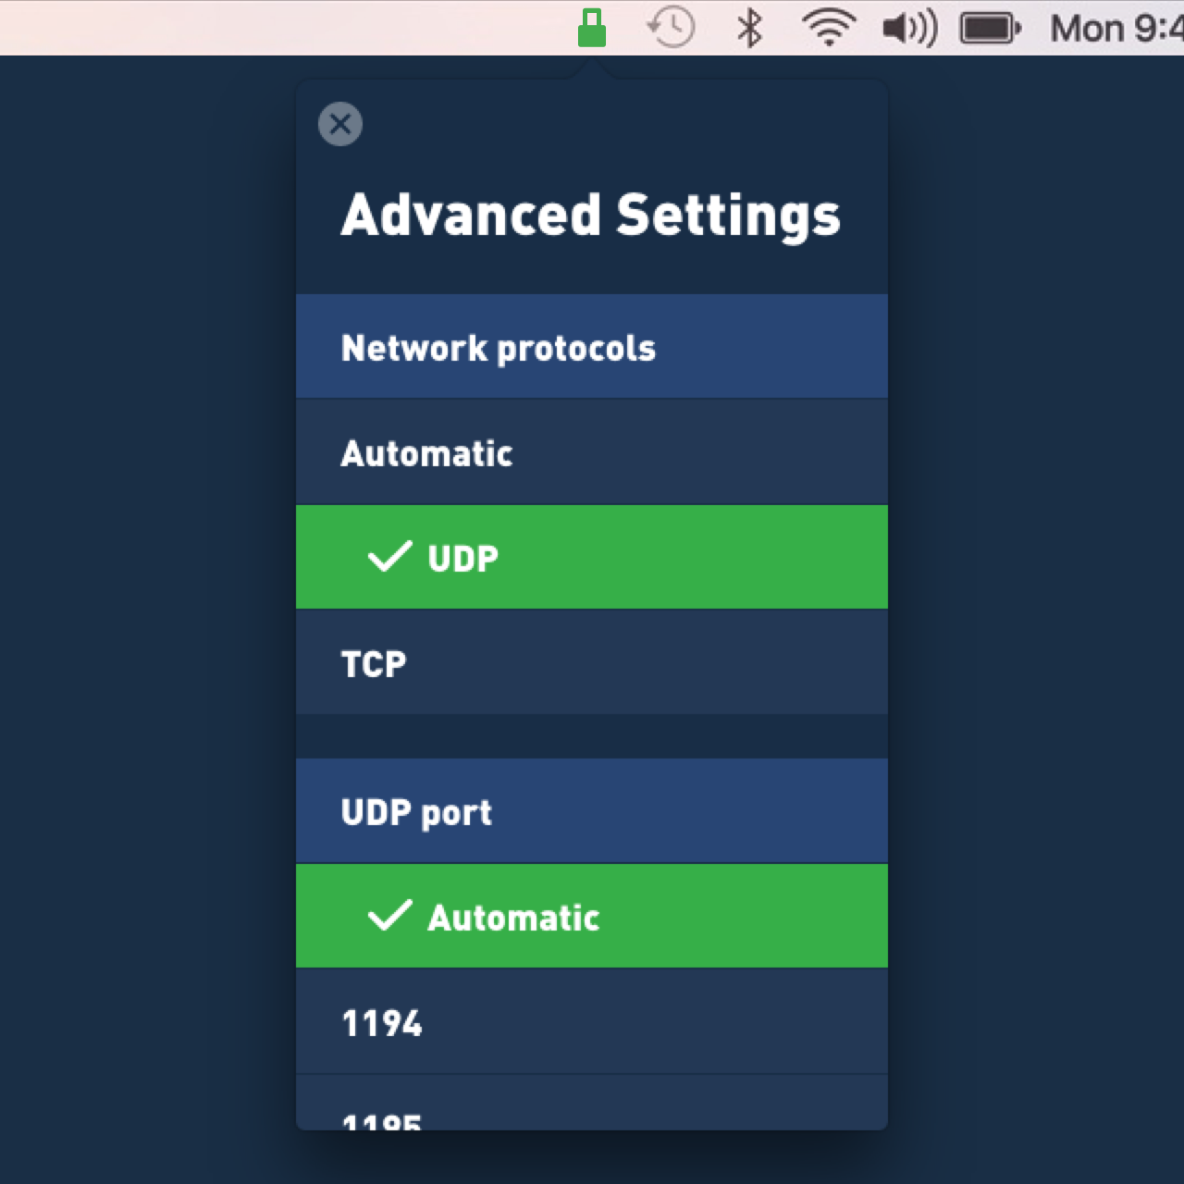The height and width of the screenshot is (1184, 1184).
Task: Click the checkmark beside Automatic UDP port
Action: [x=388, y=916]
